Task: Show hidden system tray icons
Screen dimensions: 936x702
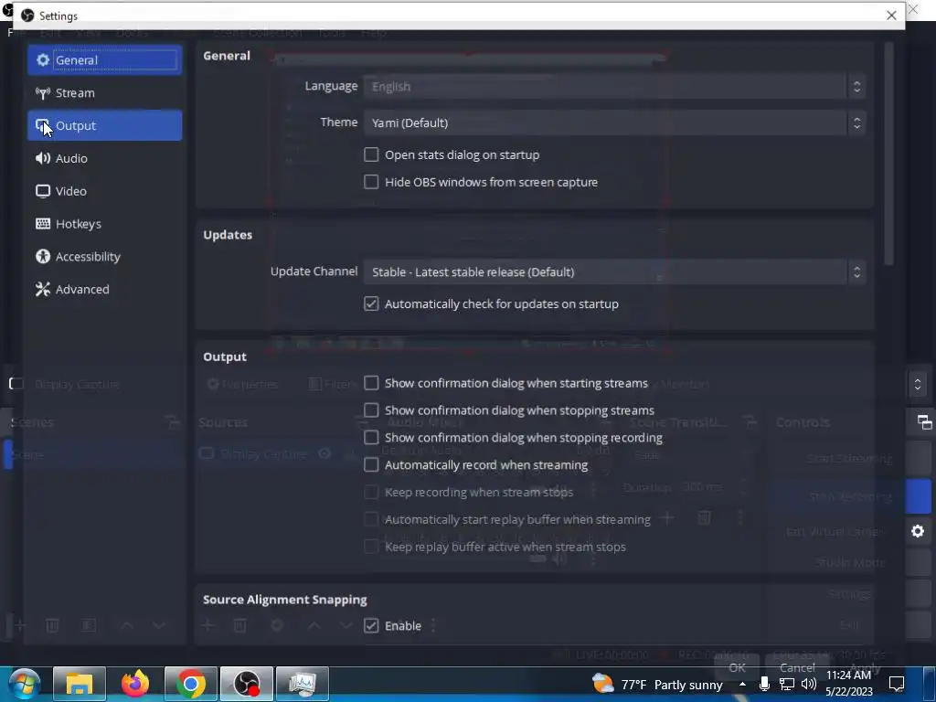Action: pyautogui.click(x=742, y=684)
